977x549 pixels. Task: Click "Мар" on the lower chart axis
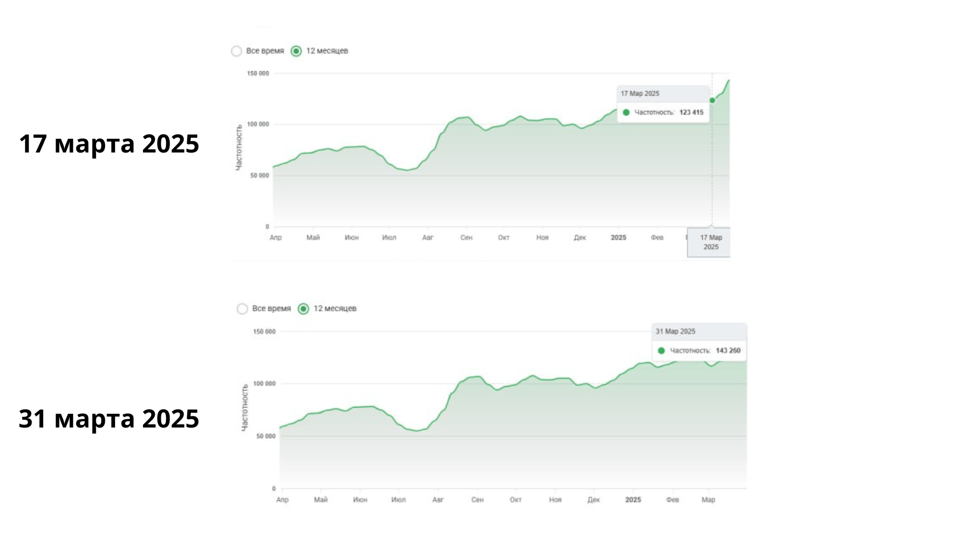(708, 500)
